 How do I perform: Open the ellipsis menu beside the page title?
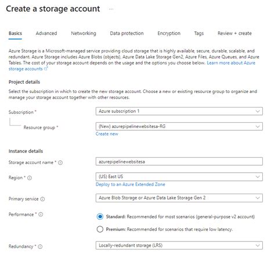[111, 9]
